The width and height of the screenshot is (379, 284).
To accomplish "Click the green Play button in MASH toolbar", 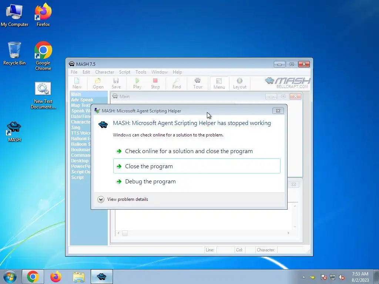I will (137, 84).
